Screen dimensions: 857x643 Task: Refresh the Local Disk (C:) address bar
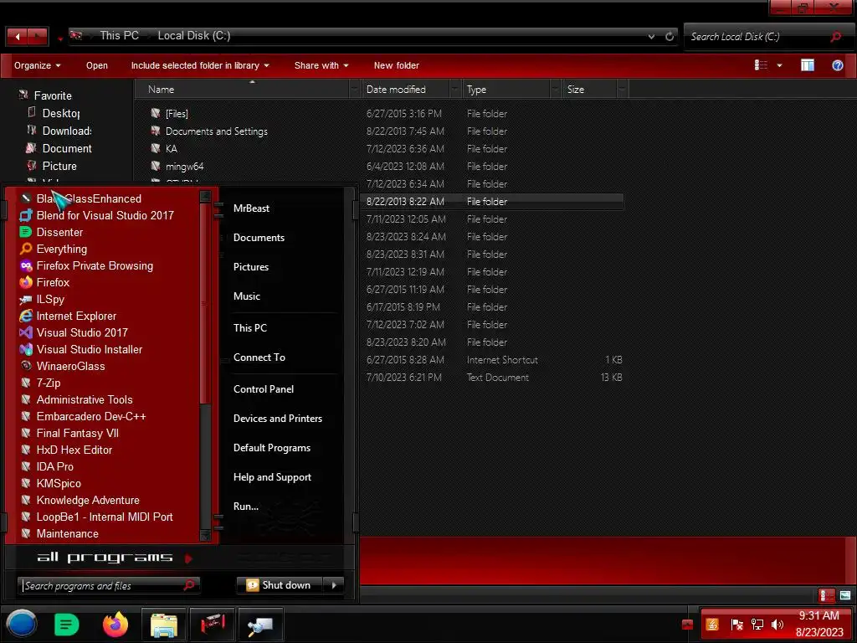[x=670, y=37]
